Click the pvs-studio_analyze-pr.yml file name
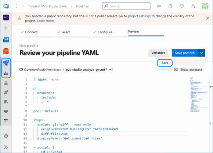213x153 pixels. point(85,70)
